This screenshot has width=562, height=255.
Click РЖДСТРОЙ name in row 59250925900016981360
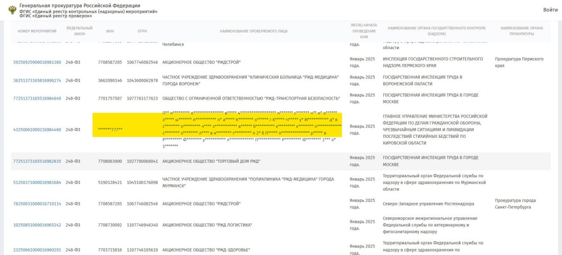pyautogui.click(x=202, y=62)
